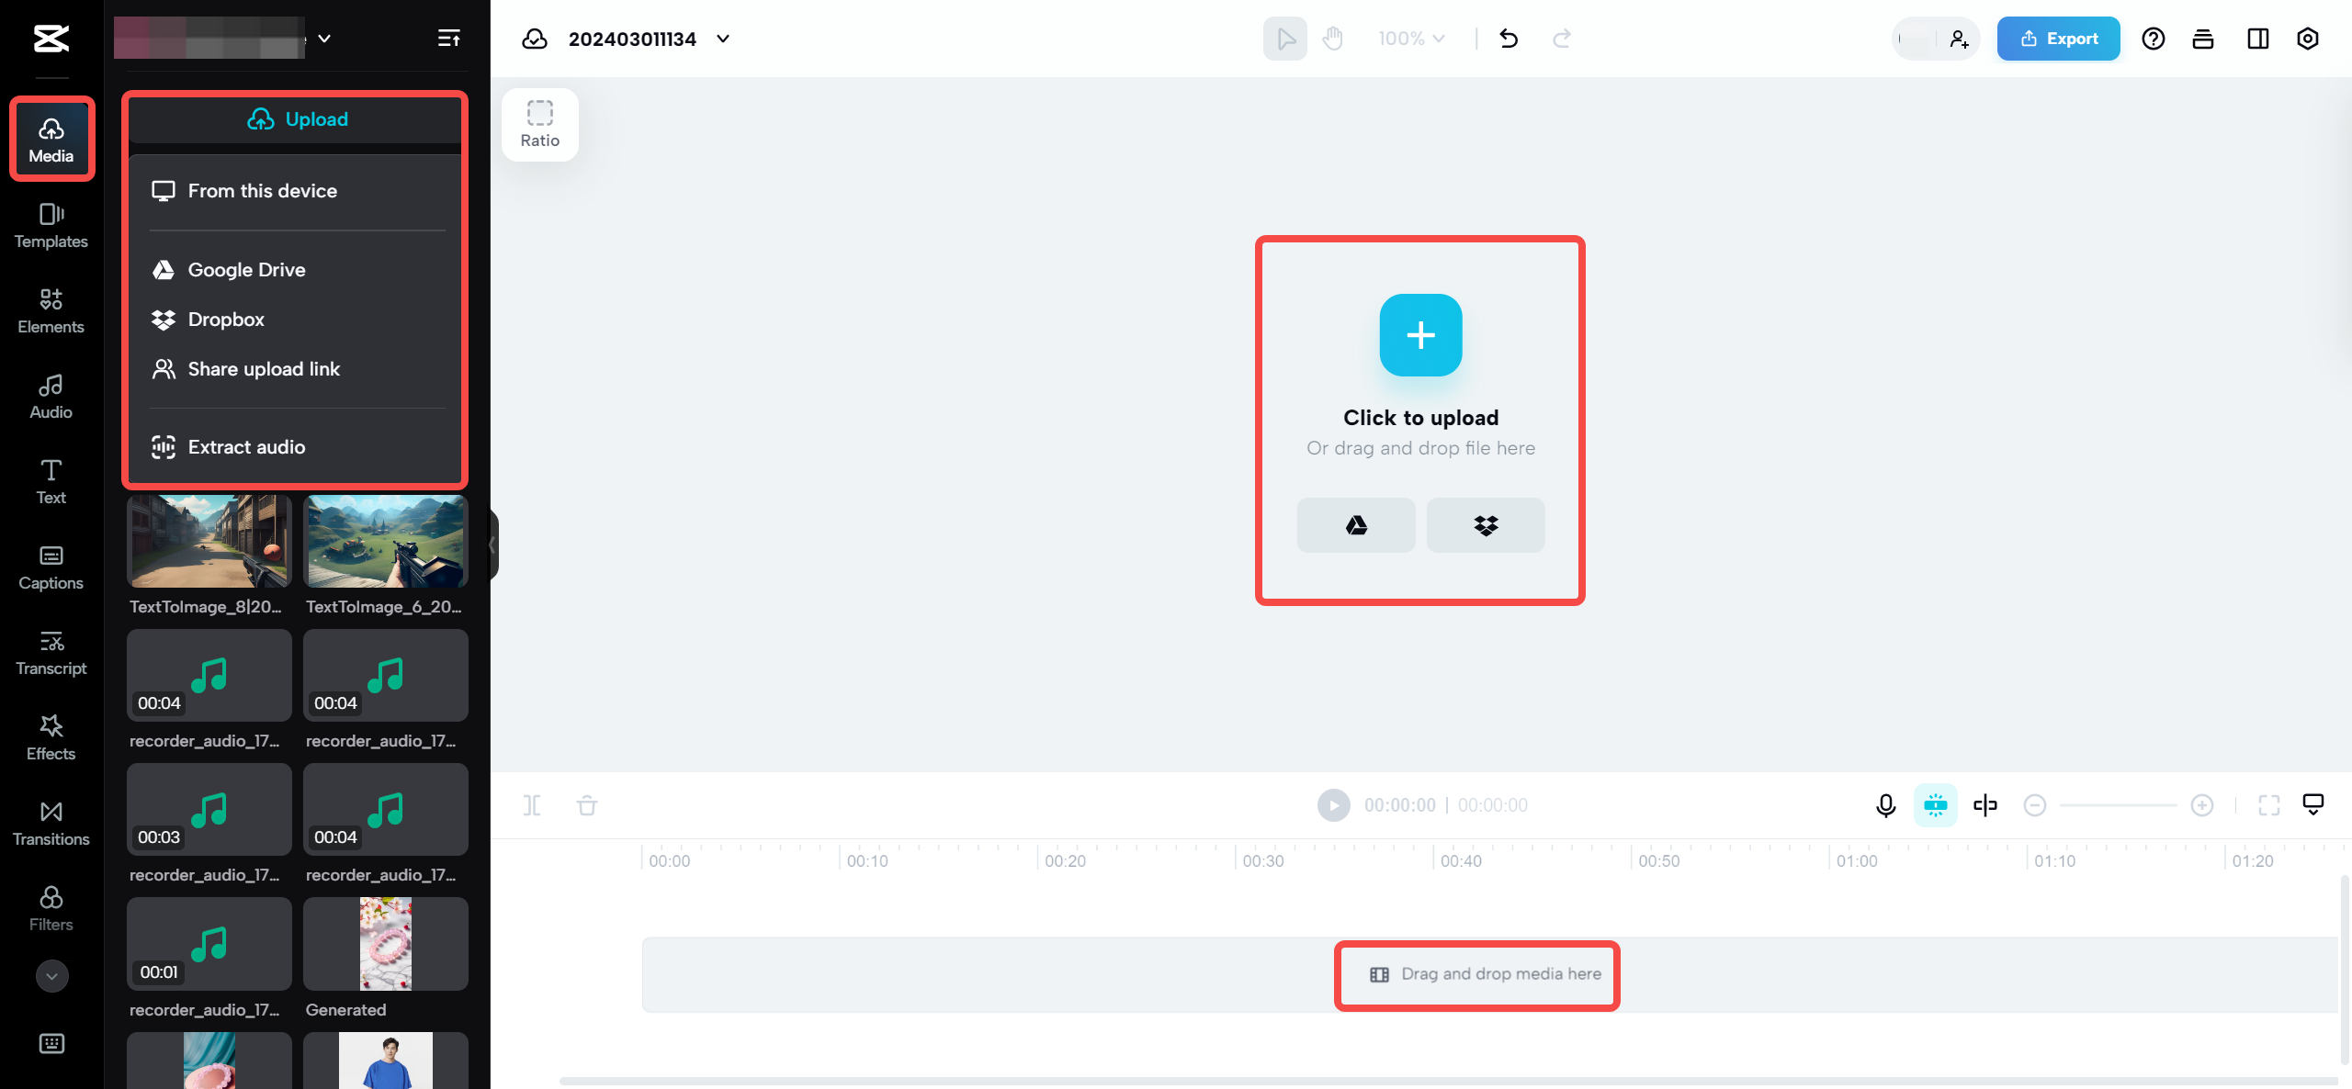Image resolution: width=2352 pixels, height=1089 pixels.
Task: Click the blue Export button
Action: (x=2058, y=39)
